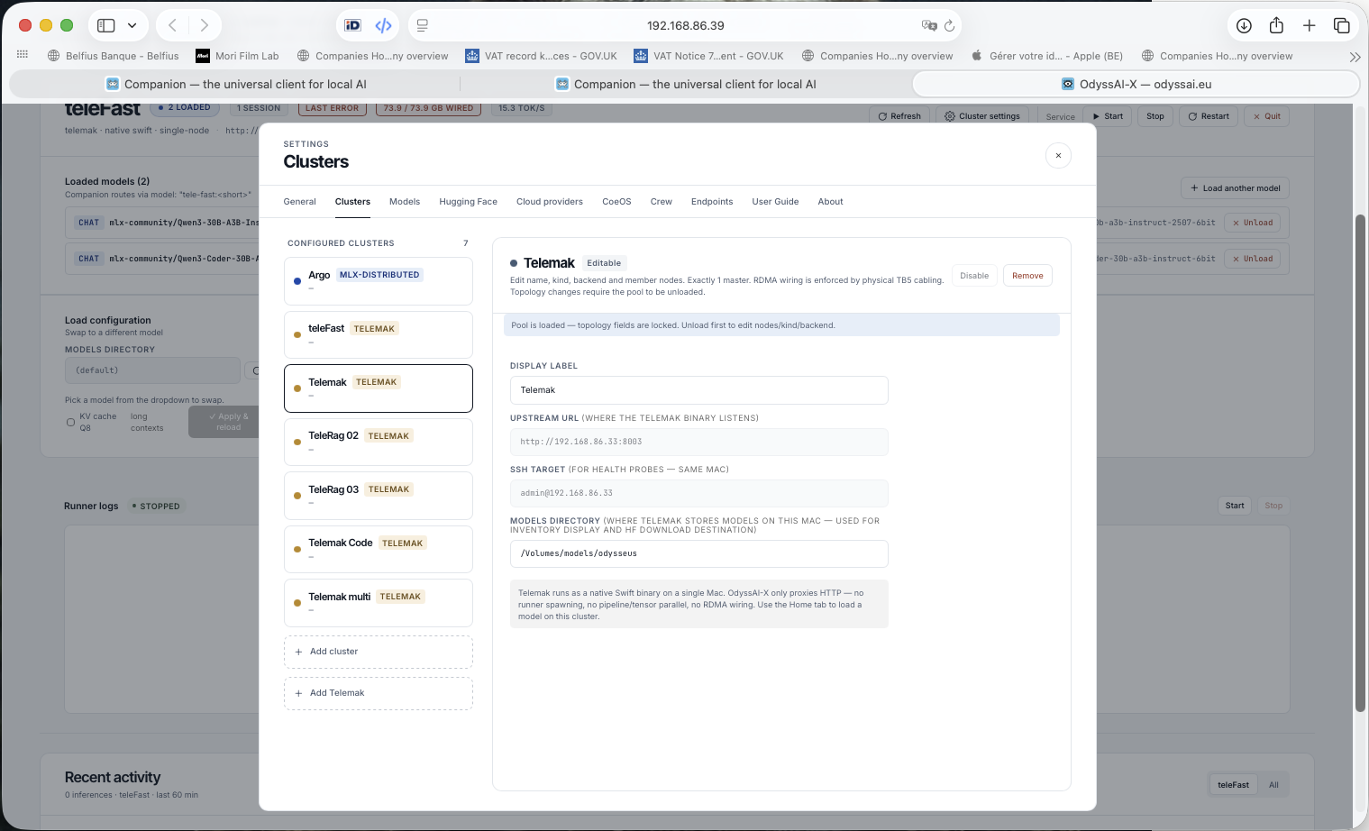Open the sidebar options chevron in Safari toolbar
This screenshot has height=831, width=1369.
(132, 25)
